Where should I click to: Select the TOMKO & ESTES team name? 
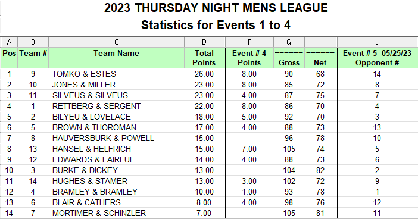84,74
